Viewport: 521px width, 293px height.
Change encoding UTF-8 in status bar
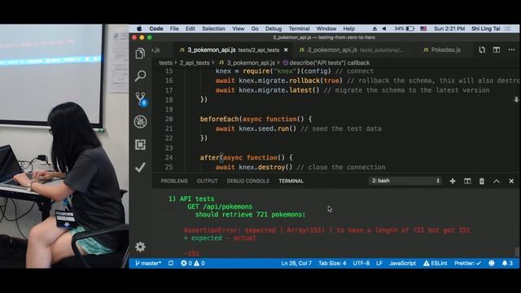tap(361, 263)
